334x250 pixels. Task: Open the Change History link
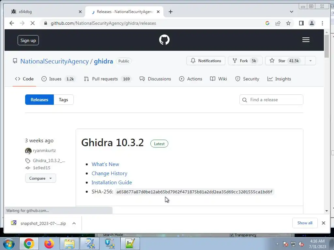click(109, 174)
